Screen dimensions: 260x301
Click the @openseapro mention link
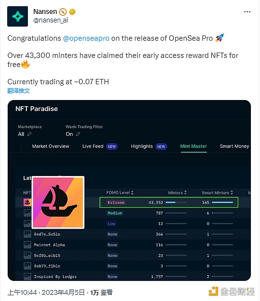(86, 38)
